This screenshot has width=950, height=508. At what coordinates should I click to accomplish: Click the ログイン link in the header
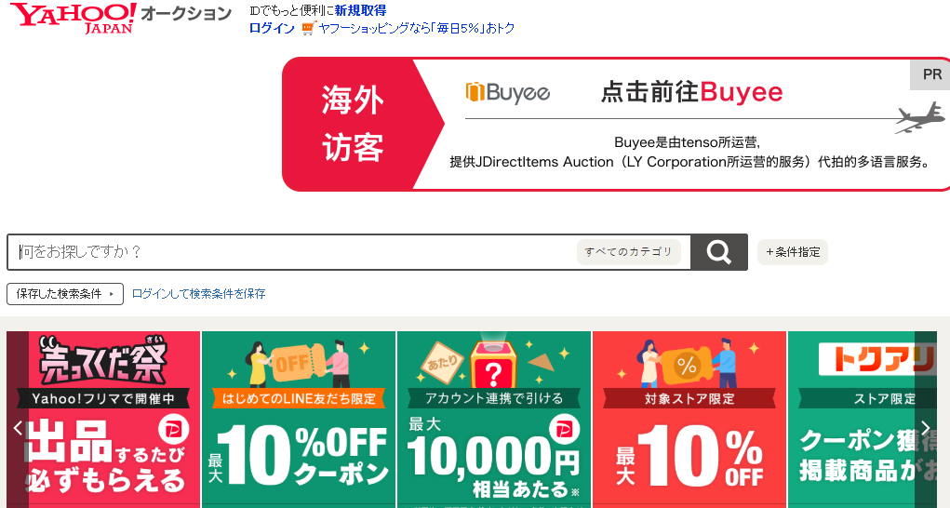tap(272, 28)
